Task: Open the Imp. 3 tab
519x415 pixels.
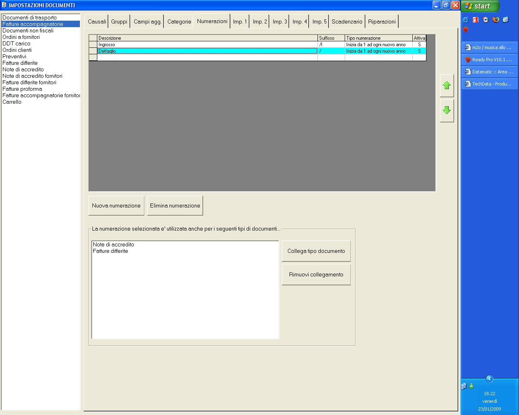Action: [280, 21]
